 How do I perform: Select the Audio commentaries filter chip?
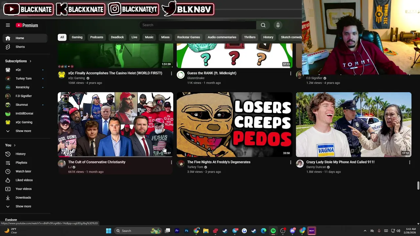click(x=222, y=37)
